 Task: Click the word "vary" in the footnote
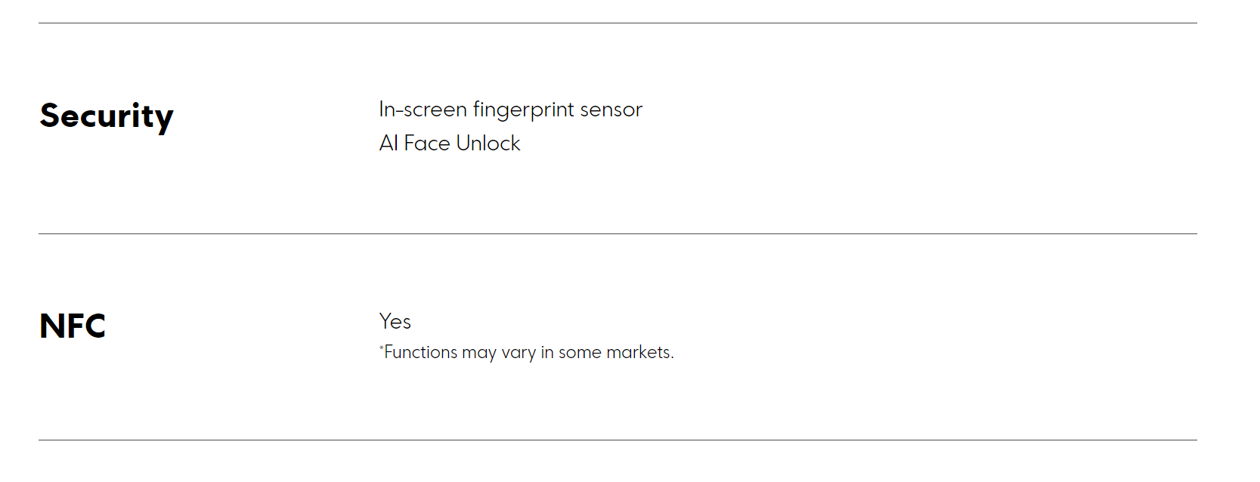point(519,353)
